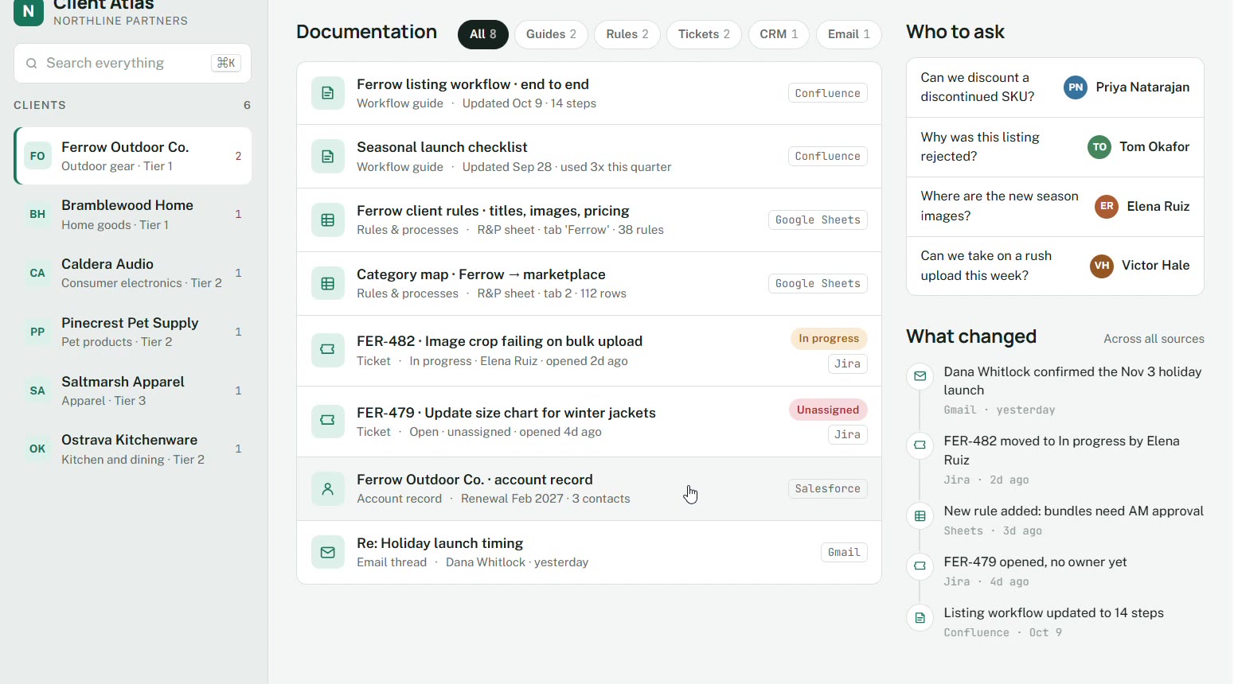Image resolution: width=1234 pixels, height=684 pixels.
Task: Click the search magnifier icon
Action: [32, 64]
